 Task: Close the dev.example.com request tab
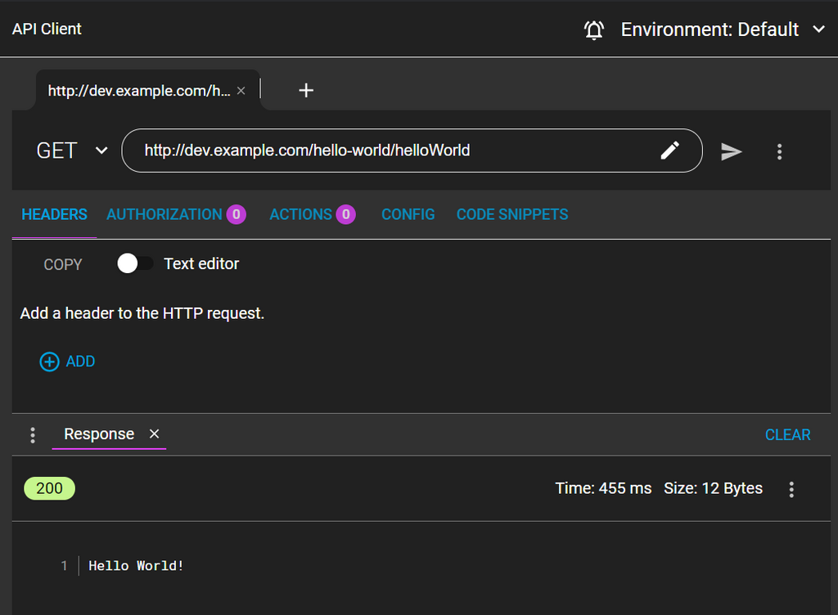pyautogui.click(x=240, y=90)
